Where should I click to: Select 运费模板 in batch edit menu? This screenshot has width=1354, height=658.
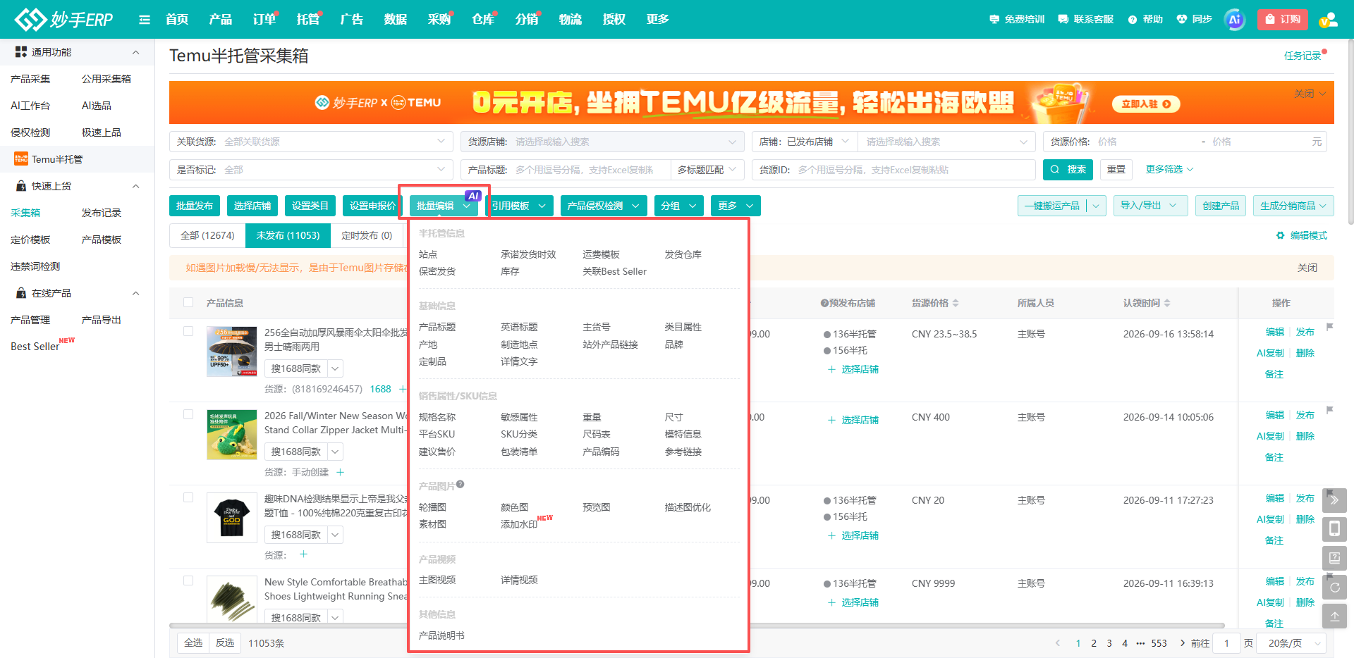(x=601, y=254)
